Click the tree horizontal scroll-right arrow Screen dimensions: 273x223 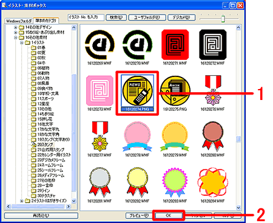tap(69, 207)
